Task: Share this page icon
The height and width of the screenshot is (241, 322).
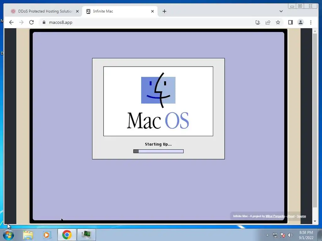Action: click(x=268, y=22)
